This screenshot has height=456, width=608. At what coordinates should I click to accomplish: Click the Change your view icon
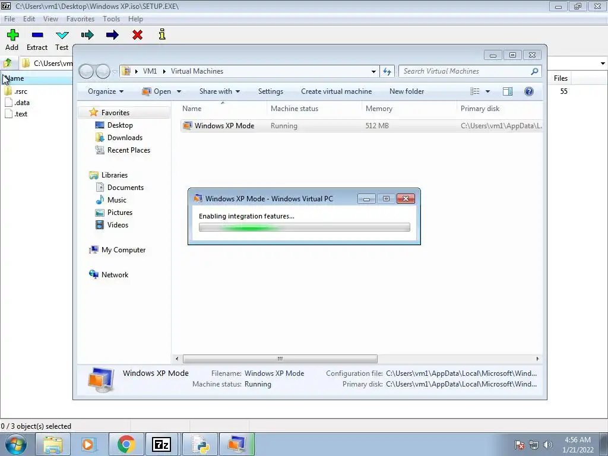pyautogui.click(x=475, y=91)
